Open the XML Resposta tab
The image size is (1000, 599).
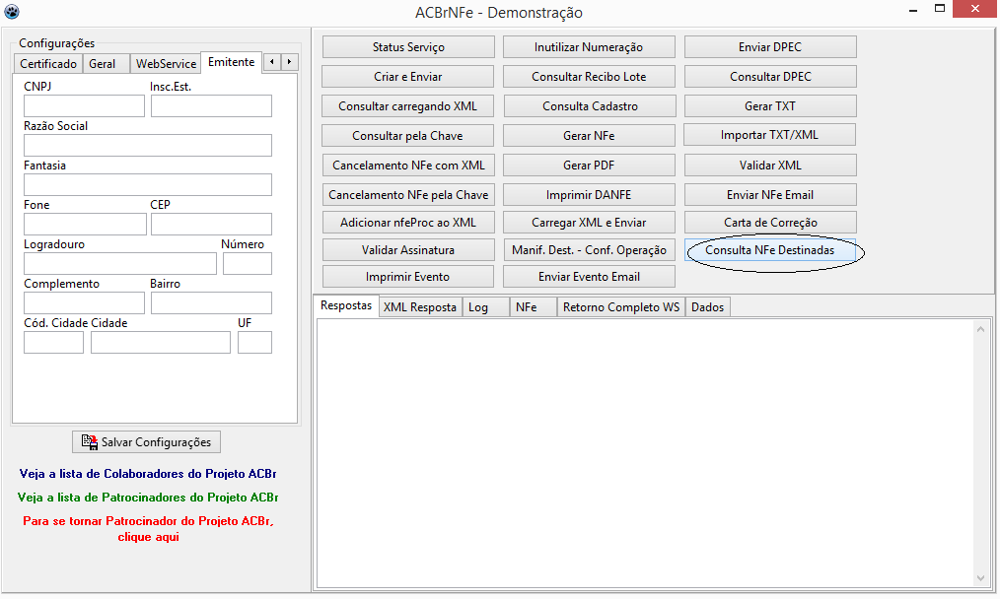coord(420,307)
